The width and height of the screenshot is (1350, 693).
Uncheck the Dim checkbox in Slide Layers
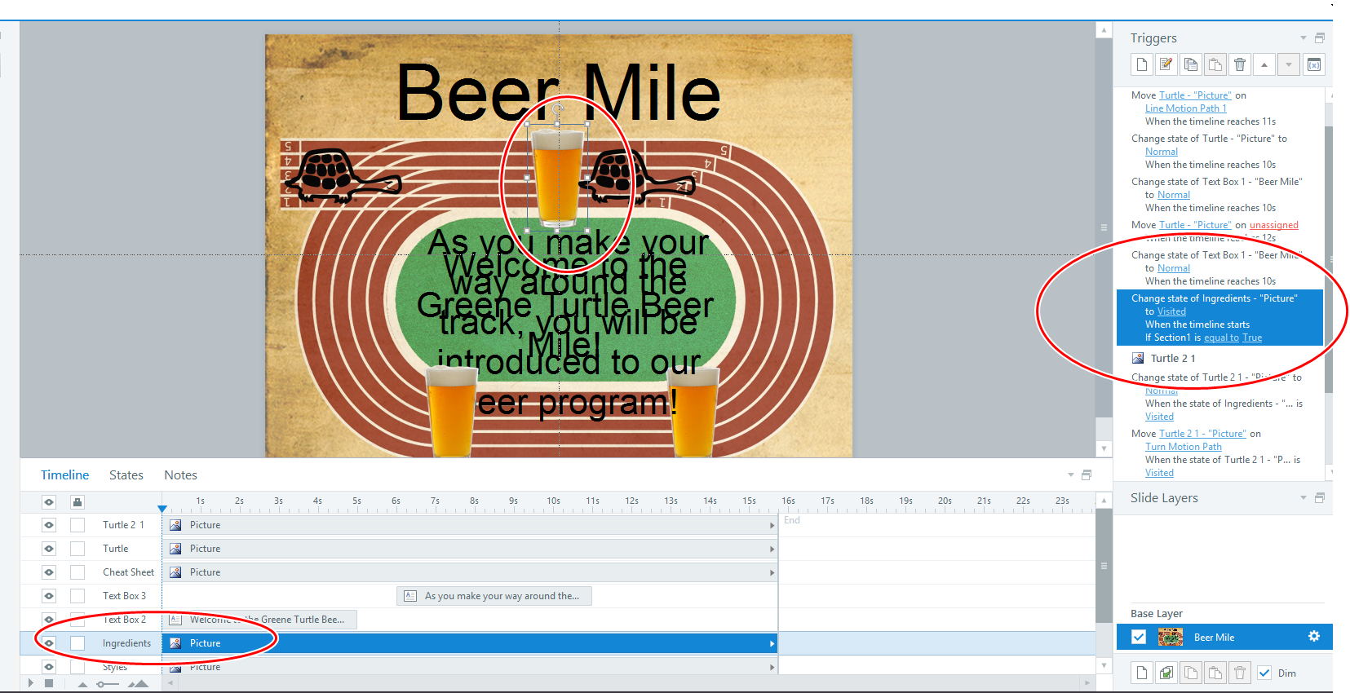pyautogui.click(x=1264, y=673)
